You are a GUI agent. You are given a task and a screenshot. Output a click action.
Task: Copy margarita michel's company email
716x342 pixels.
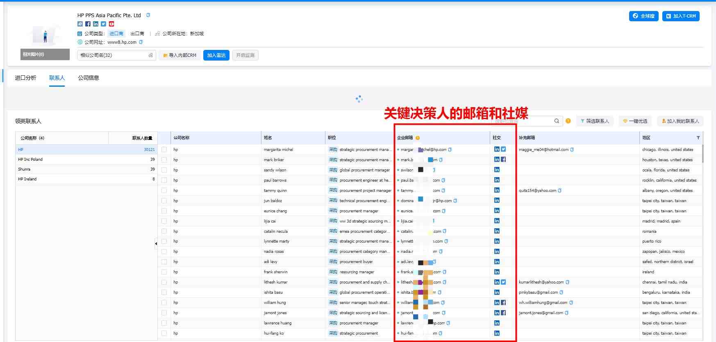pos(450,150)
